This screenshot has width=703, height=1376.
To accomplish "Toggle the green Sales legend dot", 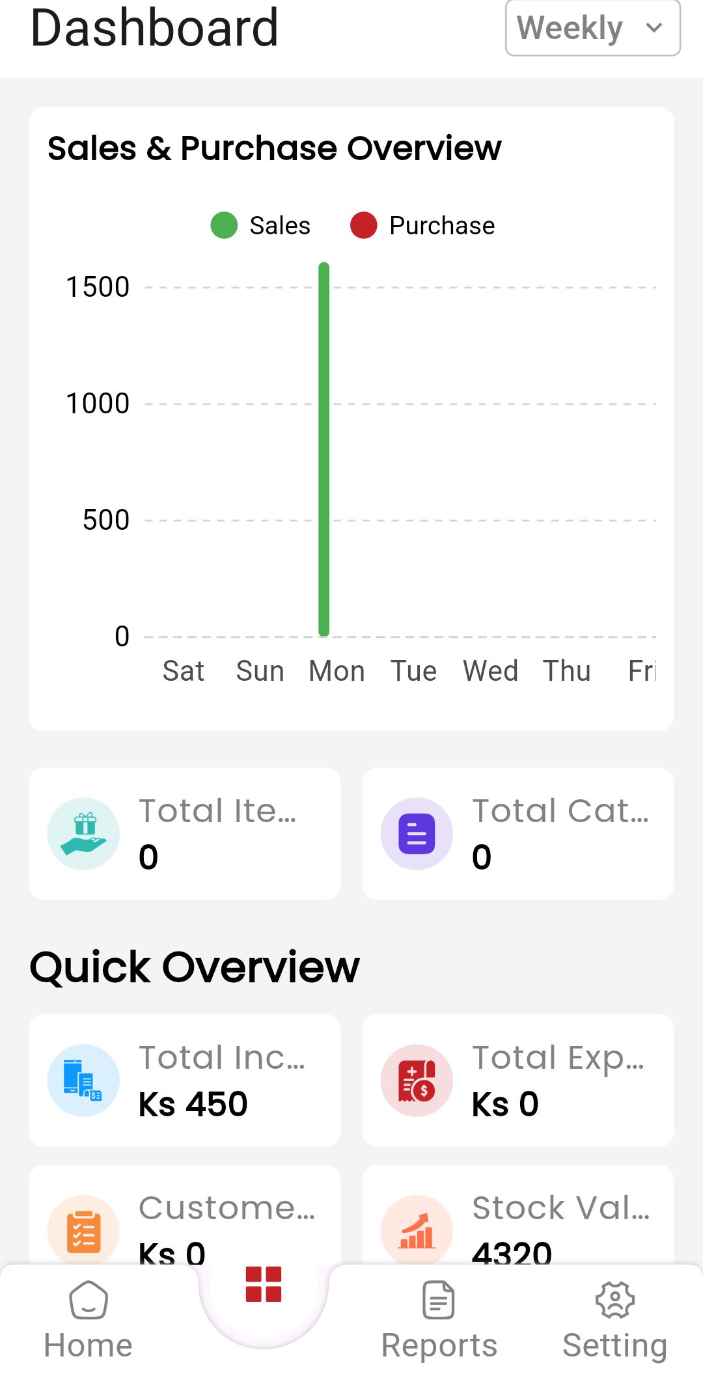I will pyautogui.click(x=224, y=225).
